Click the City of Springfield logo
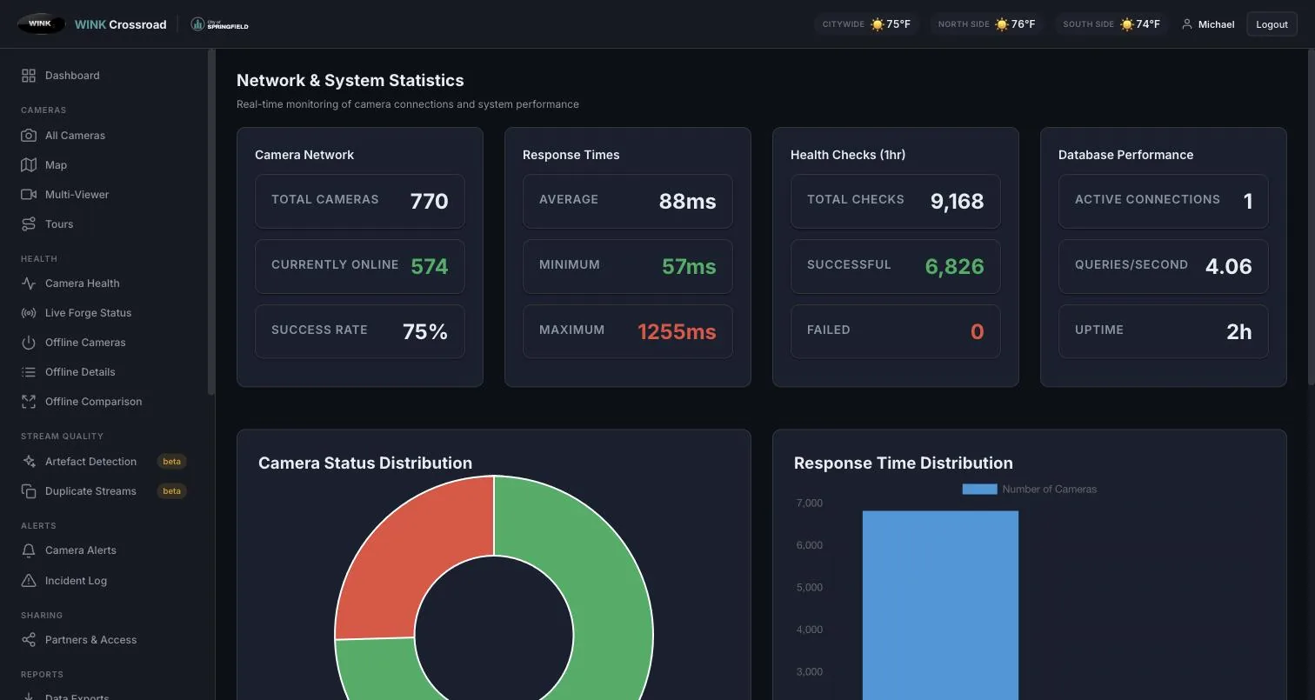 pos(219,24)
